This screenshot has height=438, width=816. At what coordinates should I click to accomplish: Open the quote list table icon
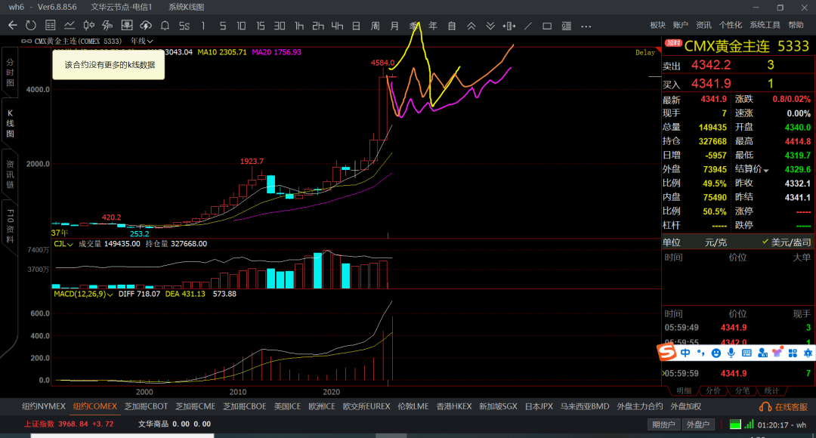coord(50,26)
